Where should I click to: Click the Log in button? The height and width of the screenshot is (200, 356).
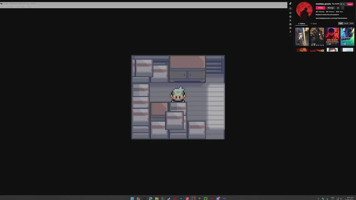tap(350, 4)
